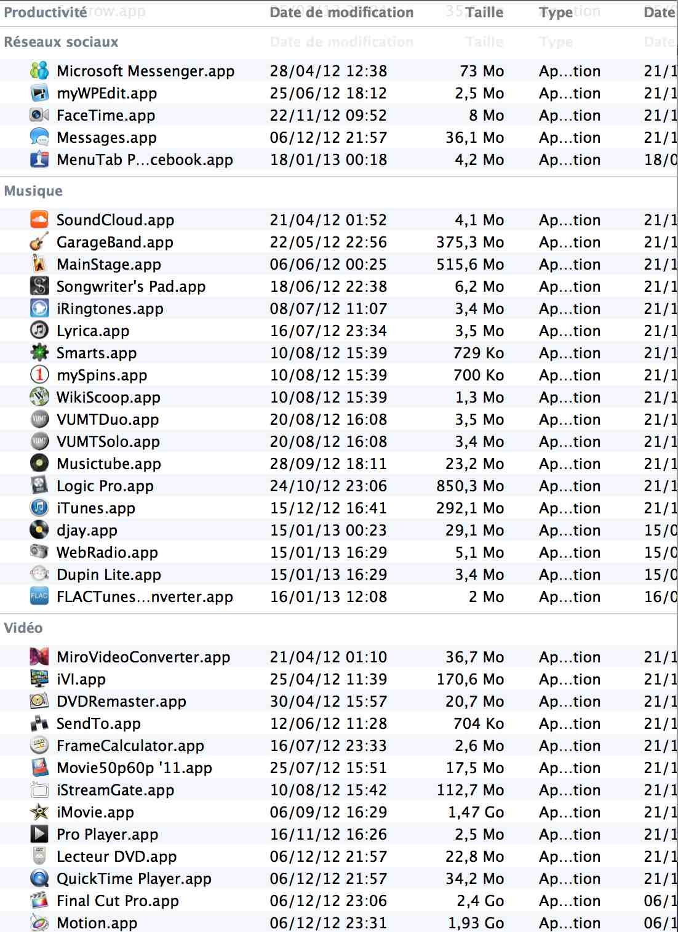Click the 729 Ko size cell

pyautogui.click(x=479, y=353)
